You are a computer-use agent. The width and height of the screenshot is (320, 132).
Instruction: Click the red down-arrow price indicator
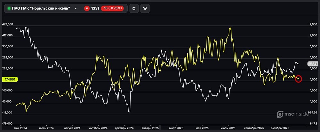87,8
